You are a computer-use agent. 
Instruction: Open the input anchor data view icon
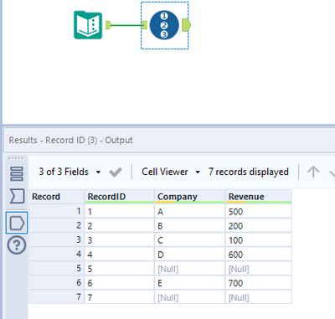(17, 196)
